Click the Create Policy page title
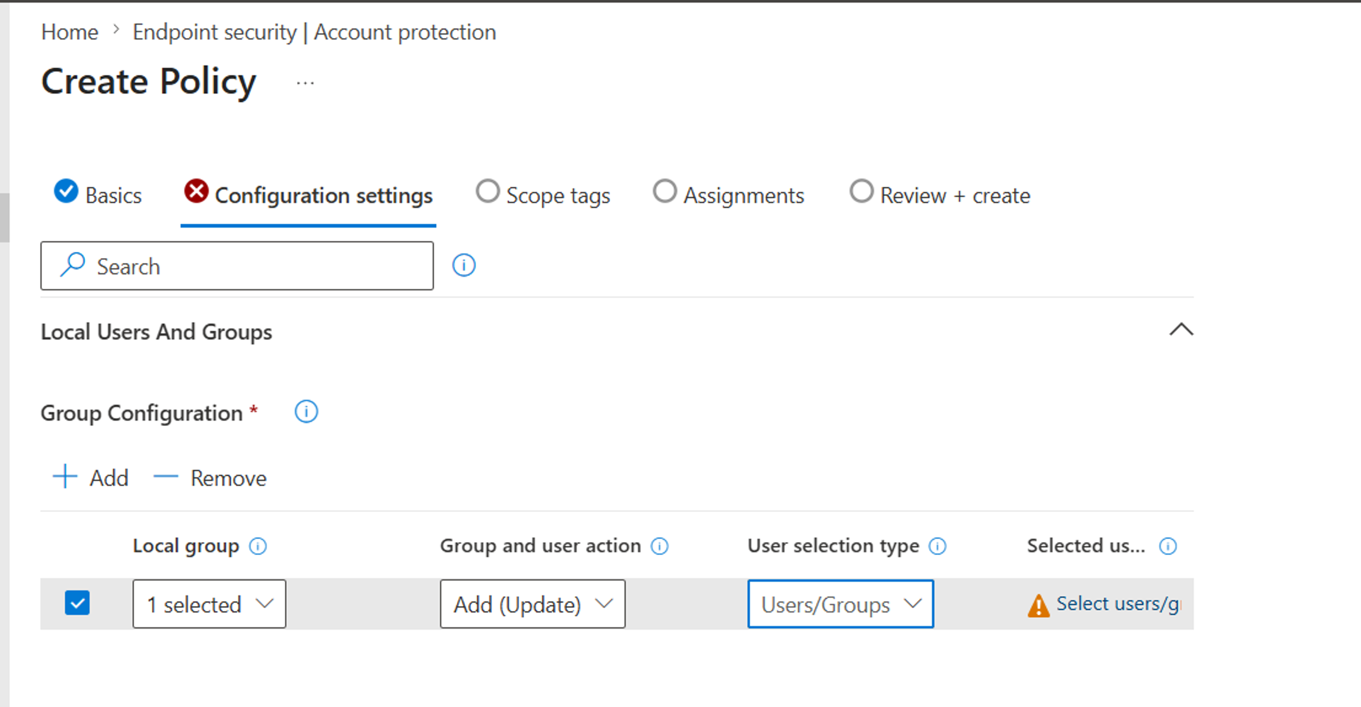This screenshot has width=1361, height=707. 149,82
